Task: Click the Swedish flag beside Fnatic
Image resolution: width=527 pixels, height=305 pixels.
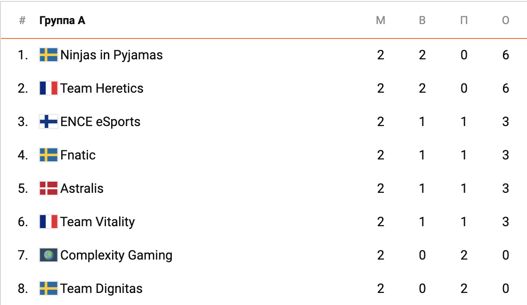Action: point(49,155)
